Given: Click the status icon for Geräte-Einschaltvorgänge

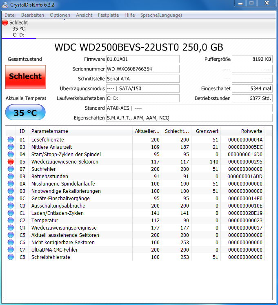Looking at the screenshot, I should [x=11, y=198].
